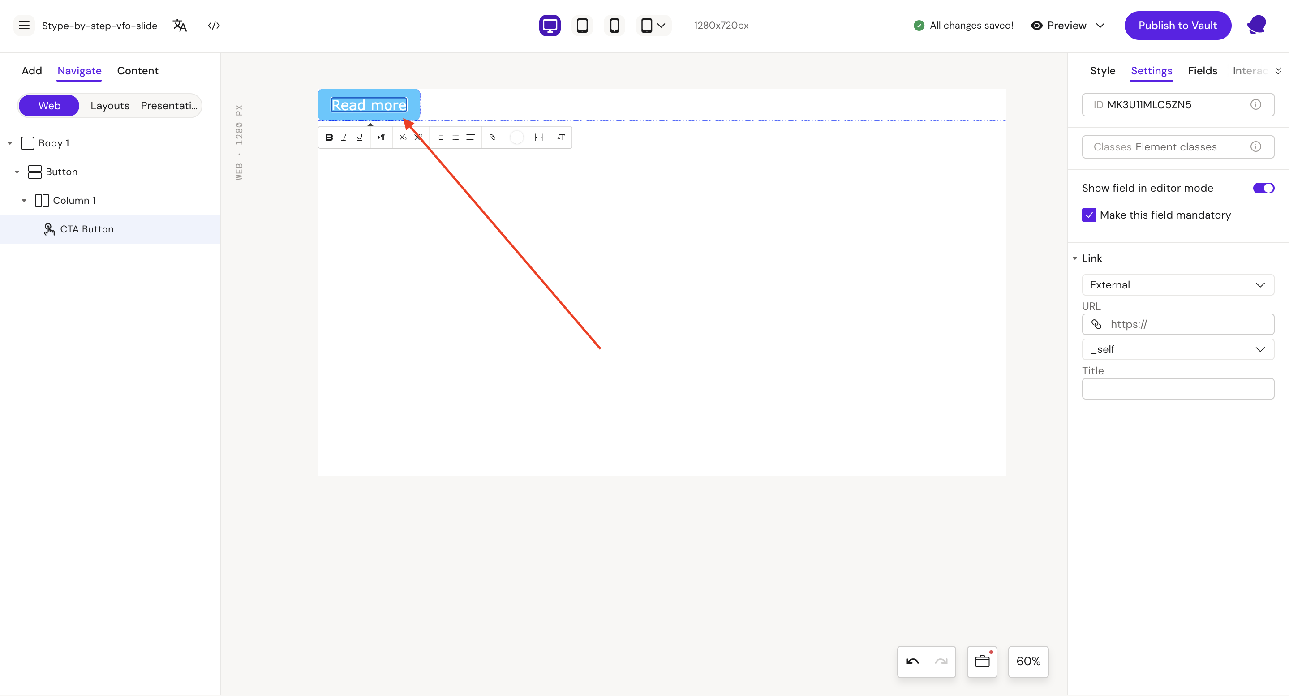1289x696 pixels.
Task: Open the 60% zoom control
Action: tap(1028, 661)
